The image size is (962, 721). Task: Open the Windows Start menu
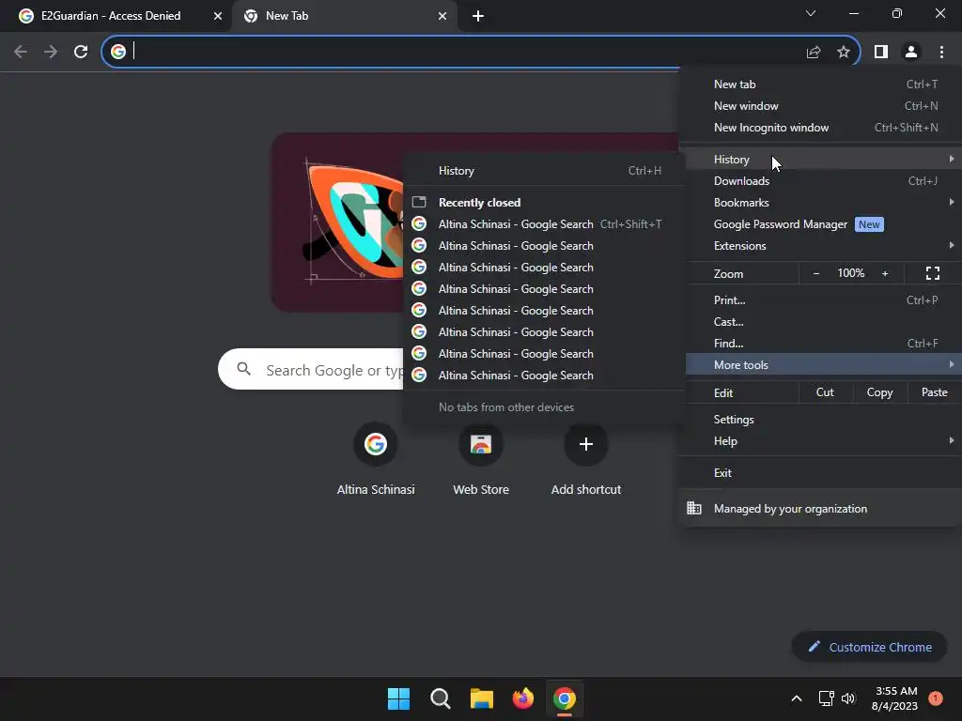point(398,698)
